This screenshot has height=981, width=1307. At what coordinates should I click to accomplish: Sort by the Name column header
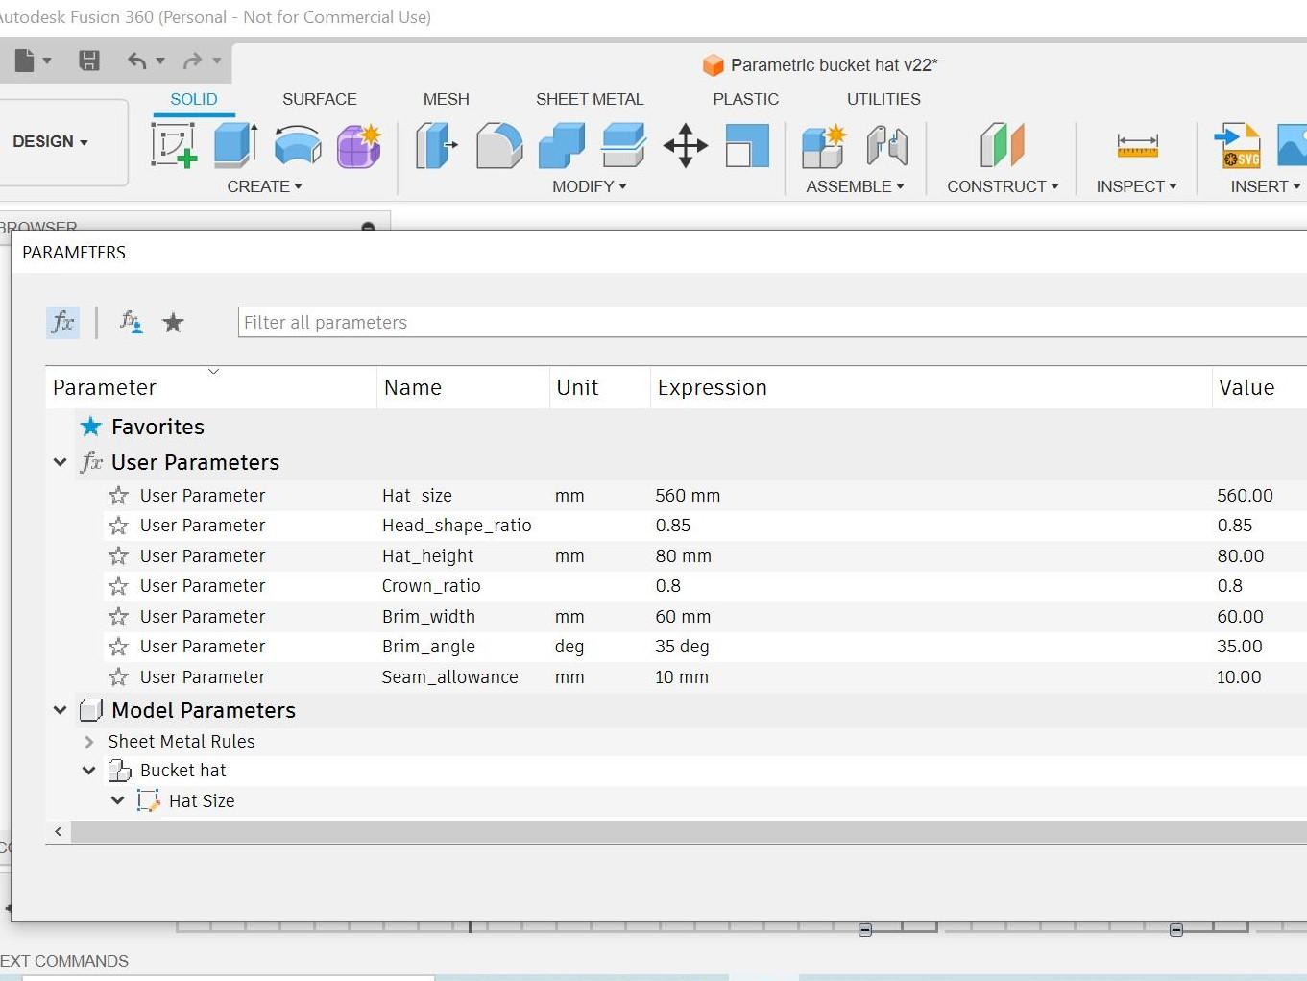[463, 387]
